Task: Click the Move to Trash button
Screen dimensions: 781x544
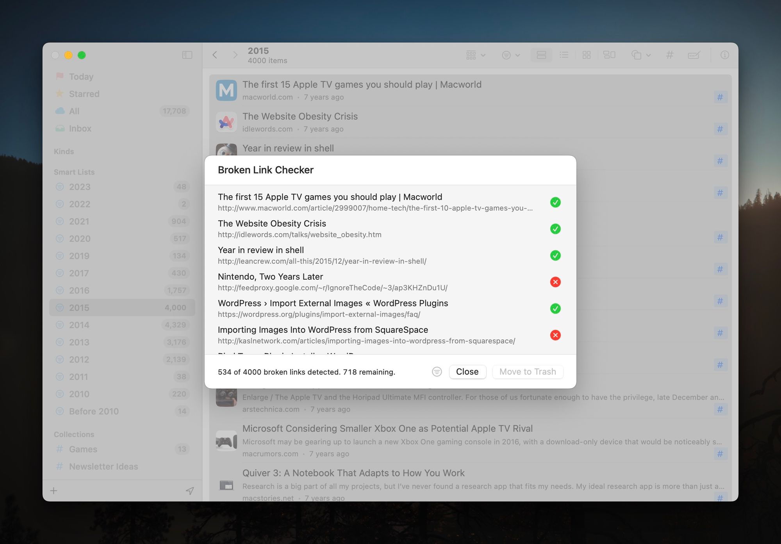Action: [x=527, y=372]
